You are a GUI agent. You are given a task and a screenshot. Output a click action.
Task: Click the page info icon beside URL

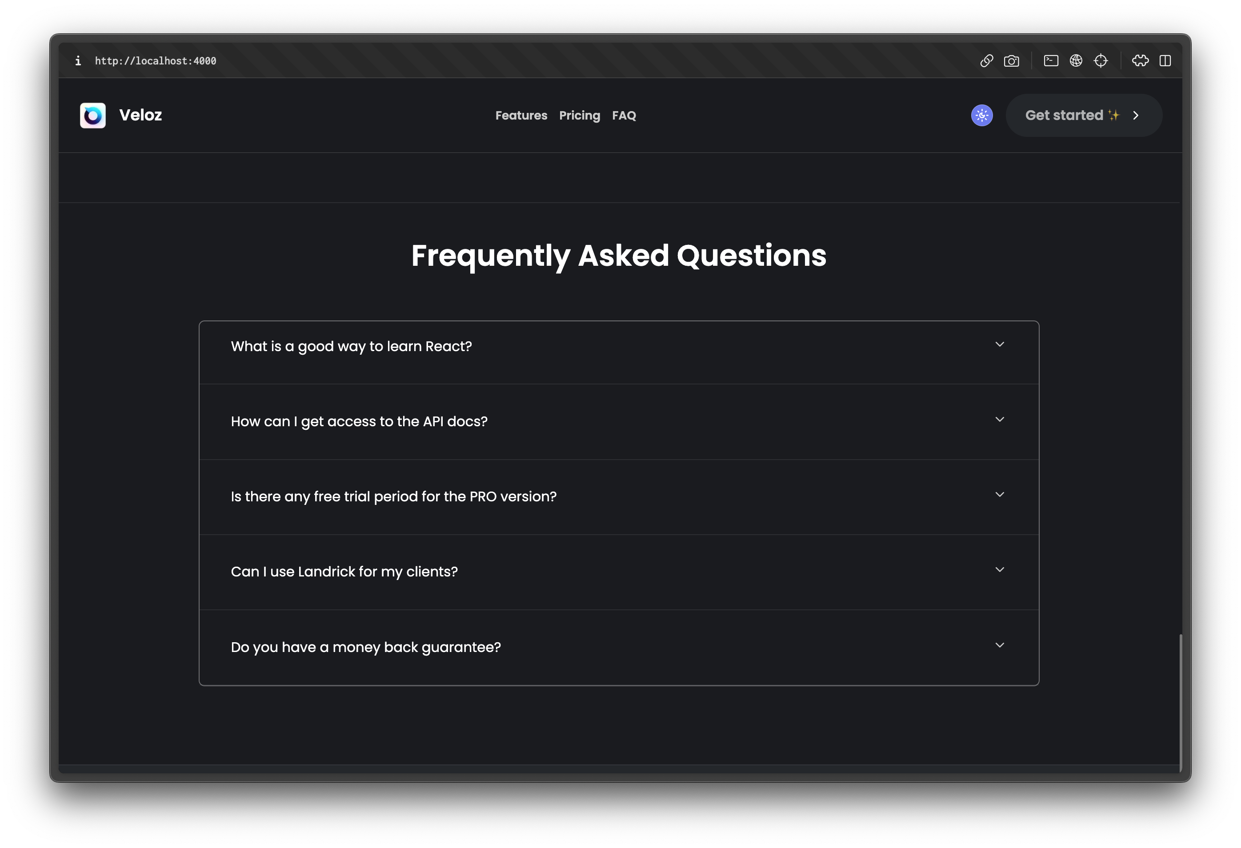coord(78,61)
